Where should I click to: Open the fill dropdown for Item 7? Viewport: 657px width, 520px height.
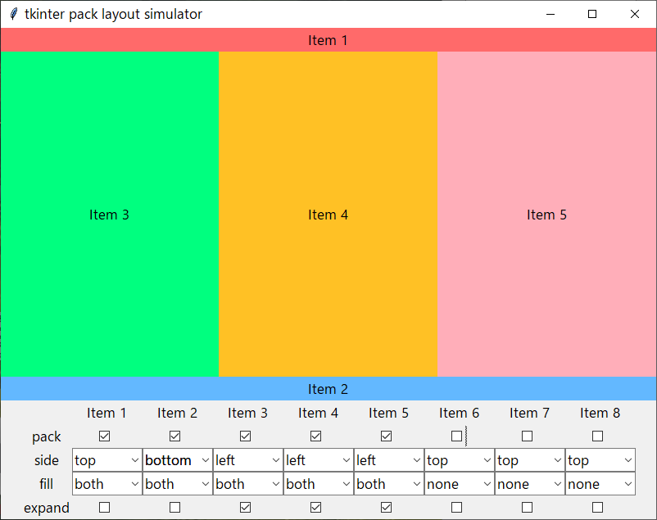point(530,484)
